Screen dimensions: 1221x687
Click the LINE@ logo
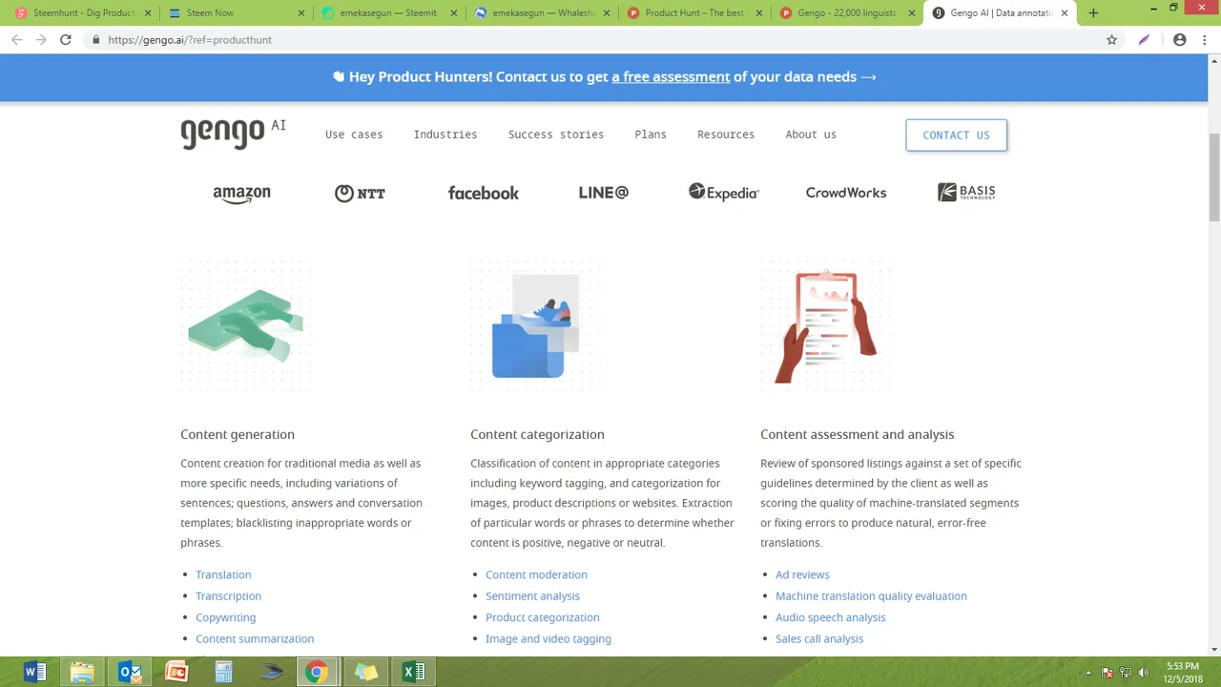(x=604, y=193)
